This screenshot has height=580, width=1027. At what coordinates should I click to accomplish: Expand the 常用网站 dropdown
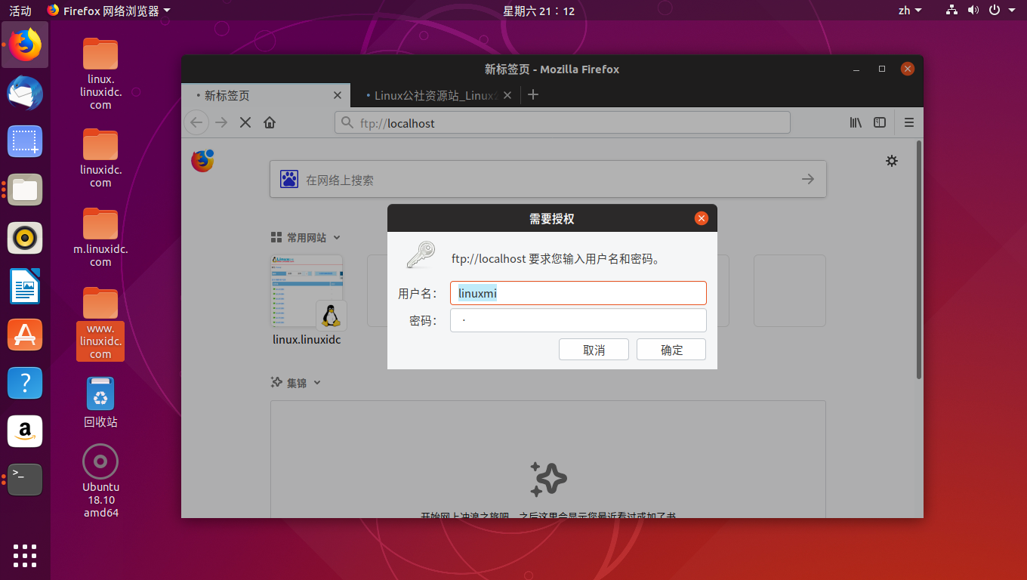coord(337,237)
